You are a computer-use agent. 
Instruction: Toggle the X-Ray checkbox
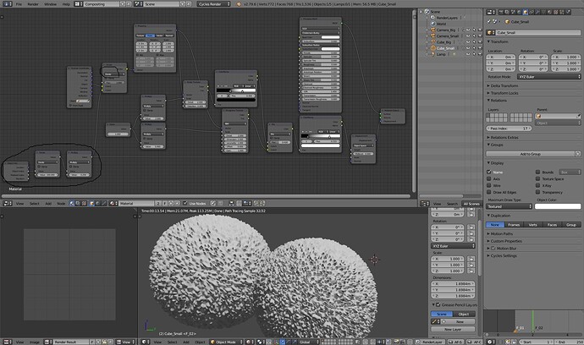[537, 185]
